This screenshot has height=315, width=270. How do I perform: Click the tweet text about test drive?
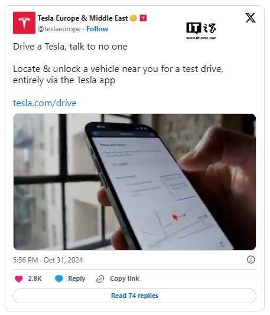point(118,74)
